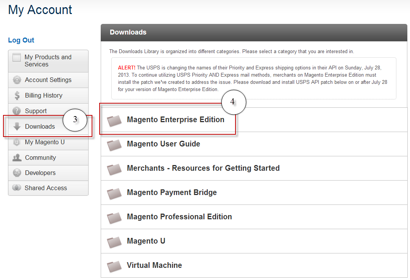This screenshot has height=280, width=410.
Task: Expand Merchants - Resources for Getting Started
Action: (x=203, y=168)
